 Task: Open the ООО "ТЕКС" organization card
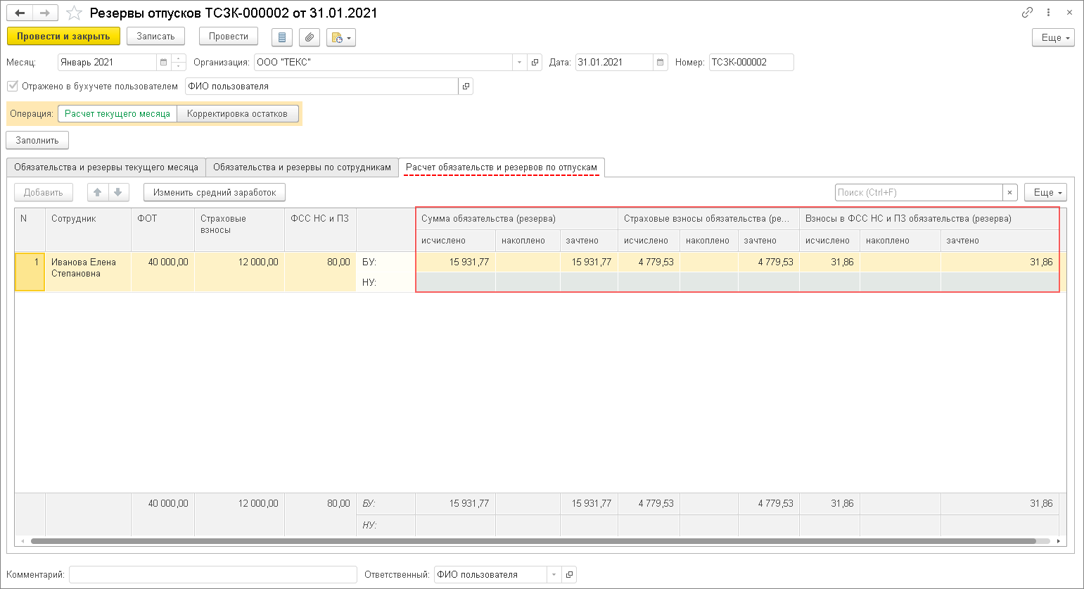535,63
